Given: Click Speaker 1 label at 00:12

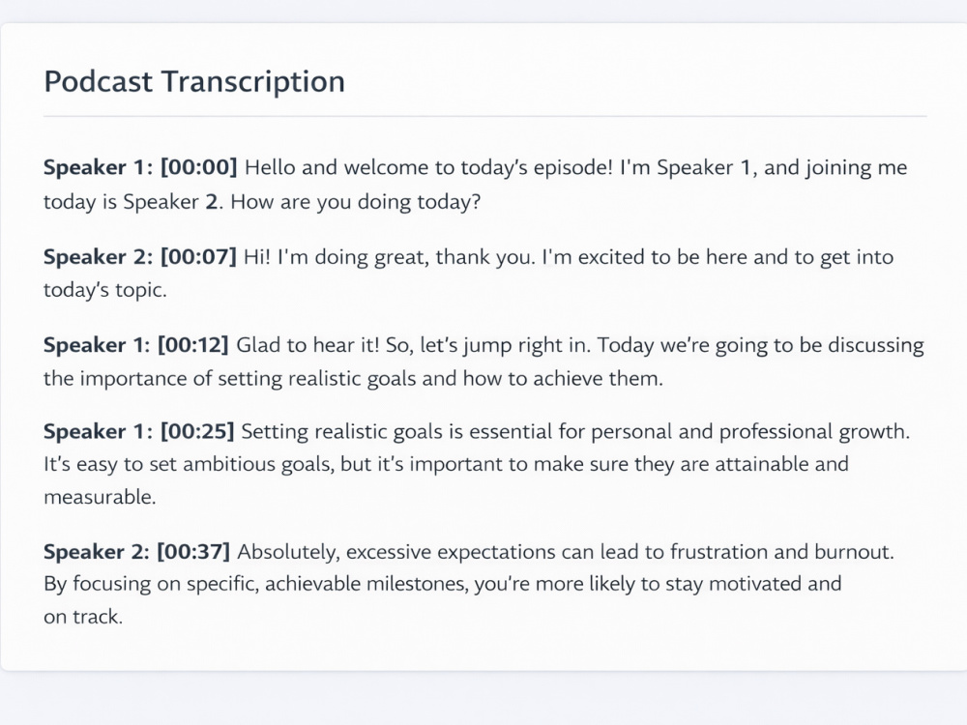Looking at the screenshot, I should coord(97,345).
